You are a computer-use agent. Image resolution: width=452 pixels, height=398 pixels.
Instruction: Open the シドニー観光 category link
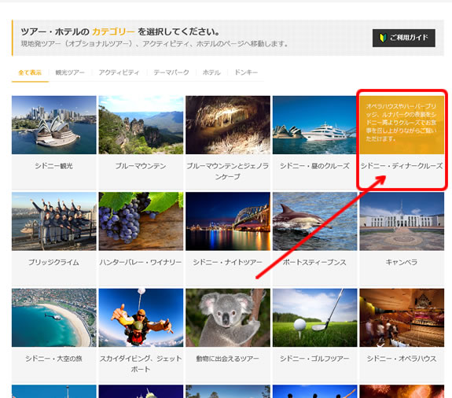[54, 166]
